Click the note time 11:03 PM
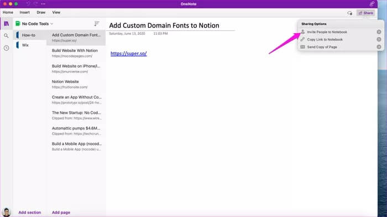Viewport: 387px width, 217px height. coord(160,34)
